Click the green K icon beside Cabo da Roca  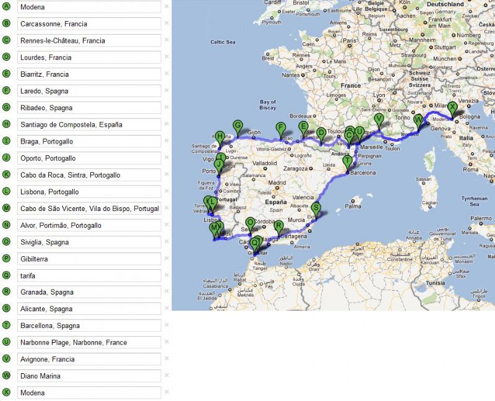(x=7, y=175)
